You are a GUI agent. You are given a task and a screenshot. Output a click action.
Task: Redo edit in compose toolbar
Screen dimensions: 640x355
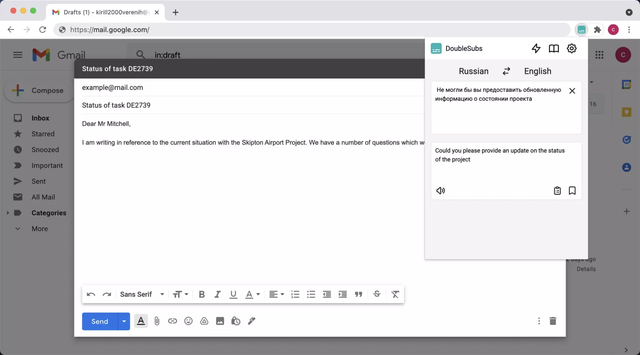[107, 294]
